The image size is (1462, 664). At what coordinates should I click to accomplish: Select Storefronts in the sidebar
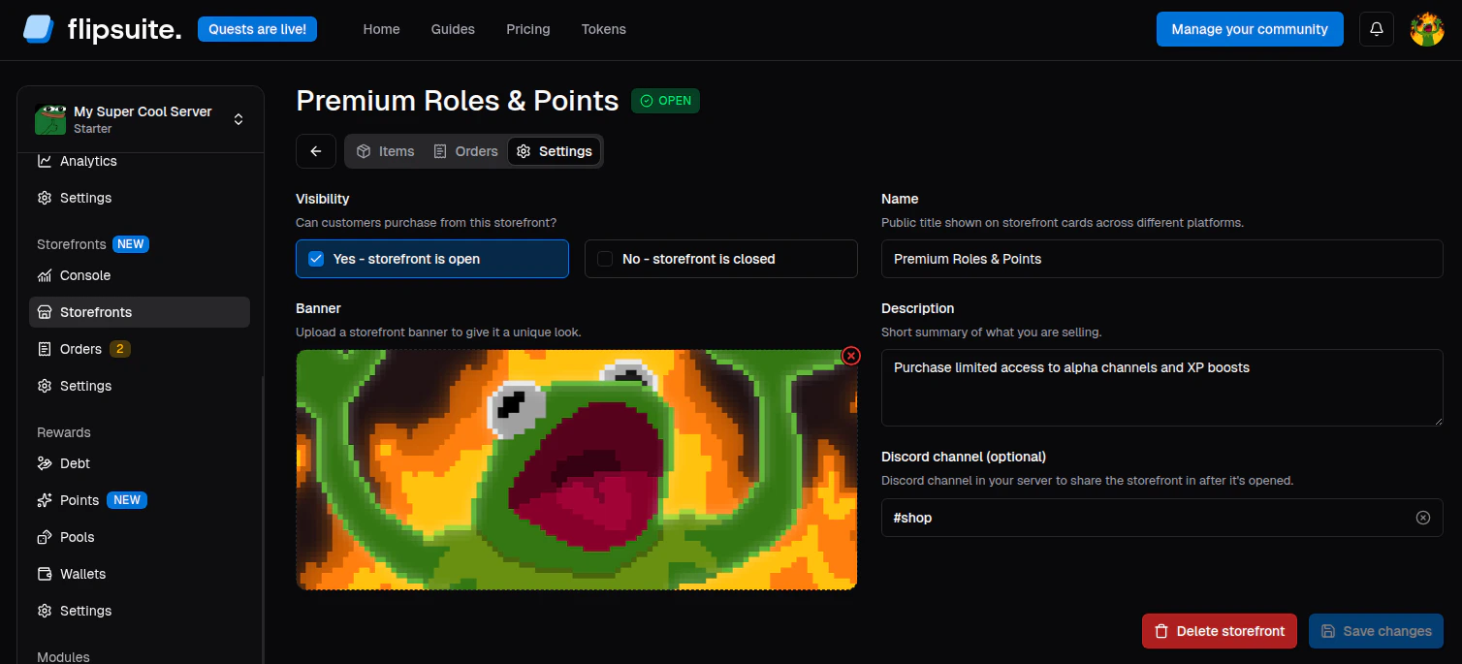[140, 312]
